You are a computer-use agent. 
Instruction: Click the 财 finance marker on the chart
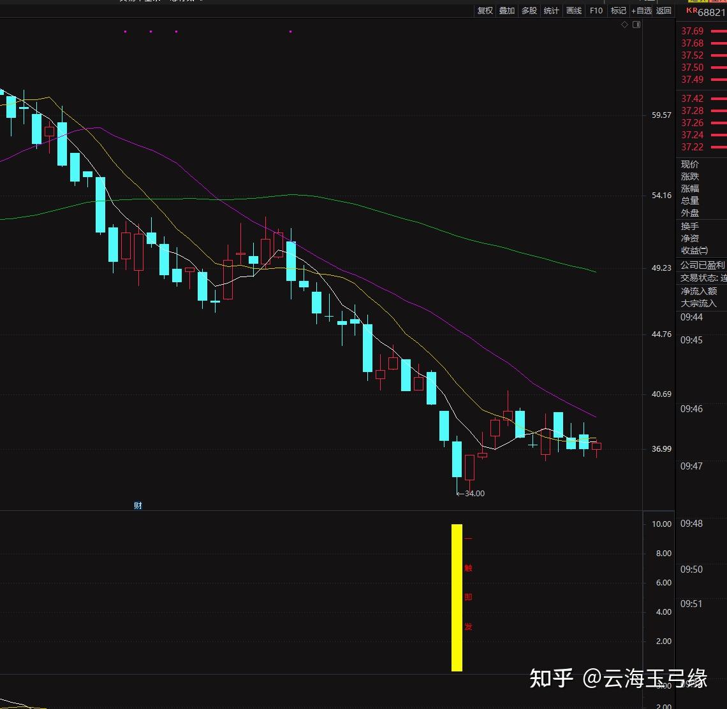click(x=138, y=505)
